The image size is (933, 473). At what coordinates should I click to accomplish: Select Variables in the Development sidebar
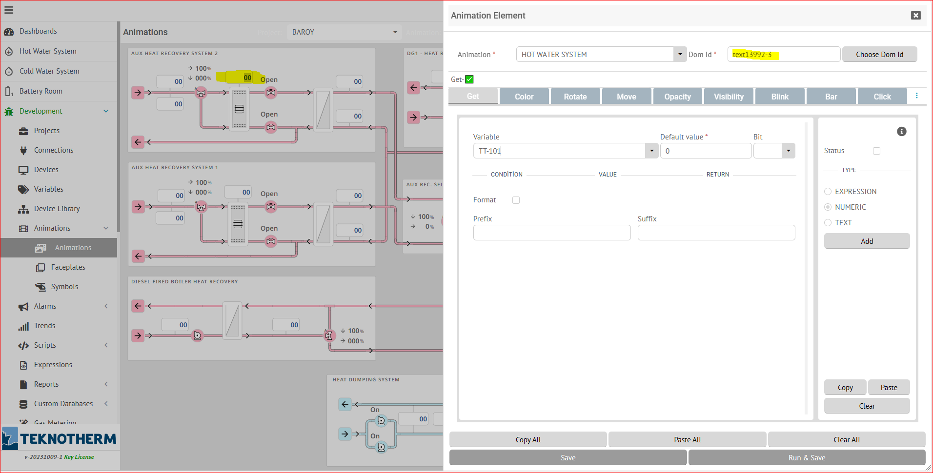coord(48,189)
